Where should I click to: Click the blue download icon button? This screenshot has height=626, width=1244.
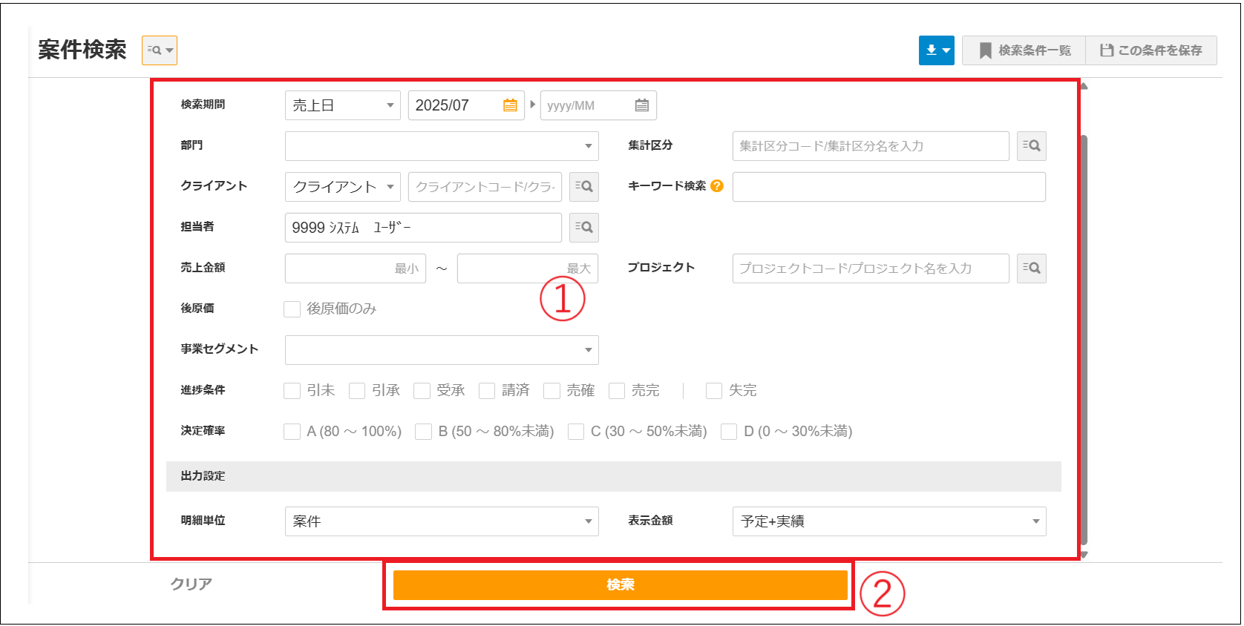(936, 50)
